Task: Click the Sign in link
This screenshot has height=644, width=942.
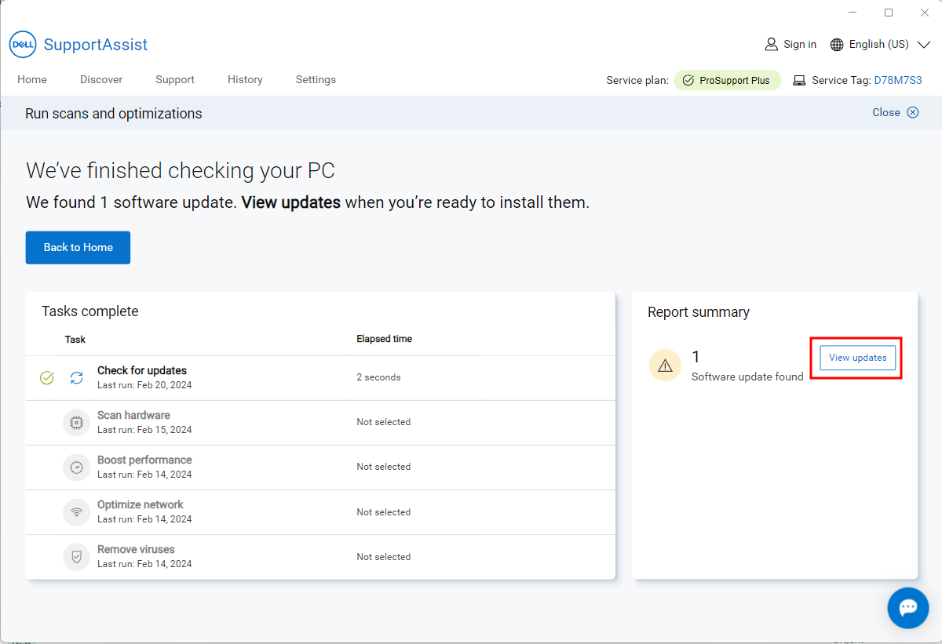Action: pos(800,44)
